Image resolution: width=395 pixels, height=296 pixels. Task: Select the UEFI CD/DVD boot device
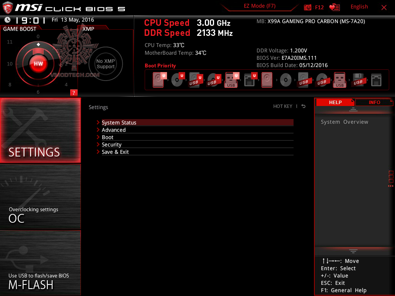(x=177, y=80)
